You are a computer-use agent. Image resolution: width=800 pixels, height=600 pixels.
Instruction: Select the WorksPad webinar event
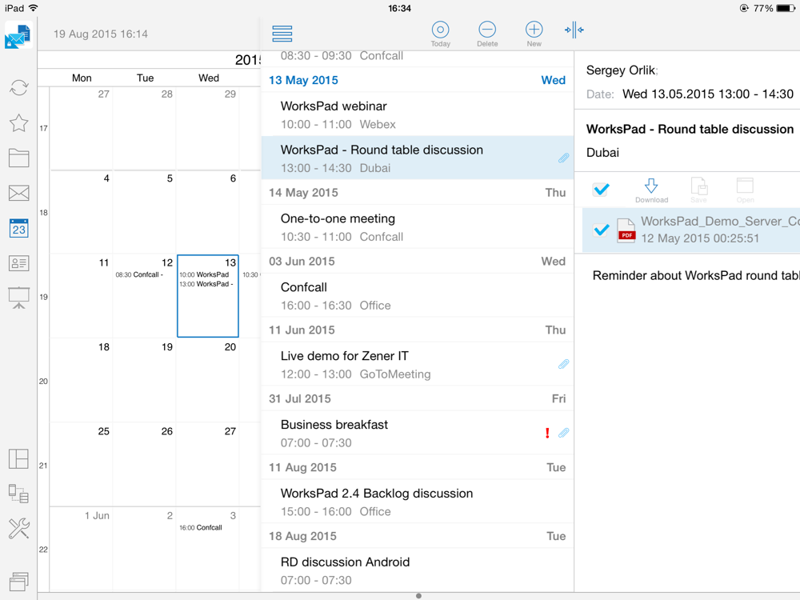(x=418, y=114)
